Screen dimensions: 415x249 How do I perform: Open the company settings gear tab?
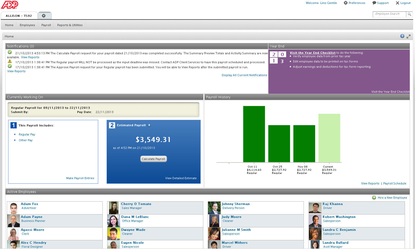click(44, 16)
